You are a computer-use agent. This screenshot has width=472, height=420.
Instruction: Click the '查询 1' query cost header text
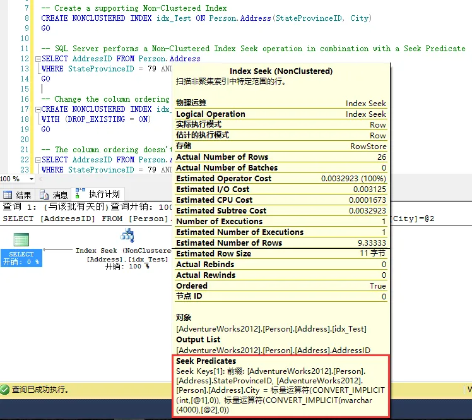(20, 207)
